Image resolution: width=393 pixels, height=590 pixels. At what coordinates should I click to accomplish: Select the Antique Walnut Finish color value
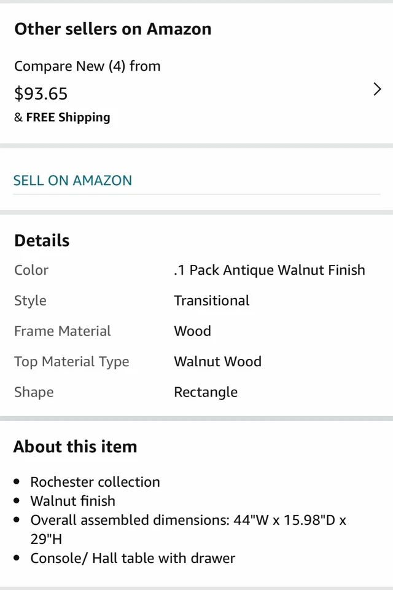pos(269,270)
